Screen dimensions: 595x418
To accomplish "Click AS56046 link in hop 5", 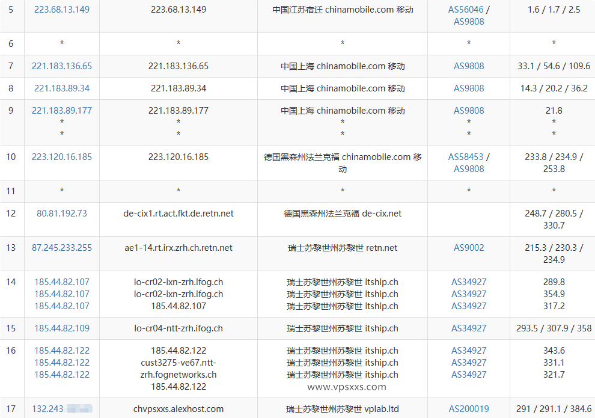I will (466, 10).
